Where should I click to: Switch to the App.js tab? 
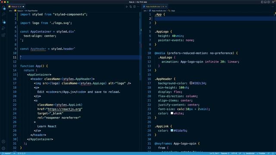pos(16,7)
